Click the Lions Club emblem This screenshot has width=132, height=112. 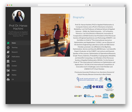(x=112, y=96)
